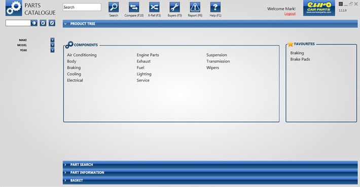Open the Compare (F10) tool

pyautogui.click(x=134, y=7)
